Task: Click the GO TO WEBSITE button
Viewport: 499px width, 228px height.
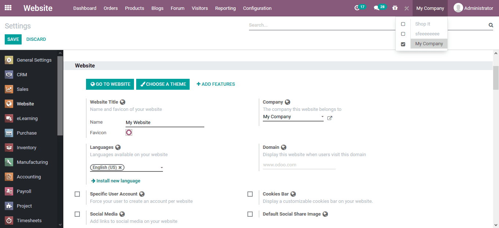Action: [110, 84]
